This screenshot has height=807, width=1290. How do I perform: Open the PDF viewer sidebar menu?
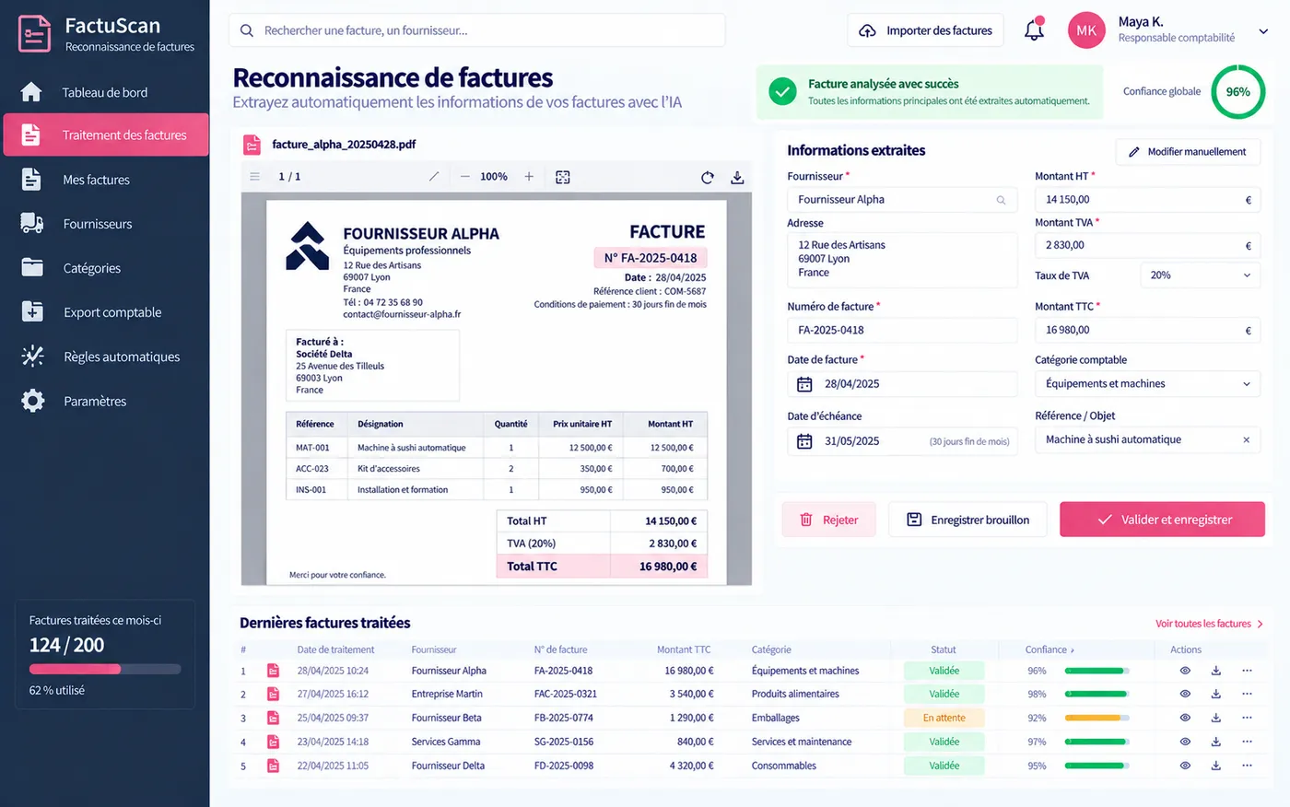(x=255, y=177)
